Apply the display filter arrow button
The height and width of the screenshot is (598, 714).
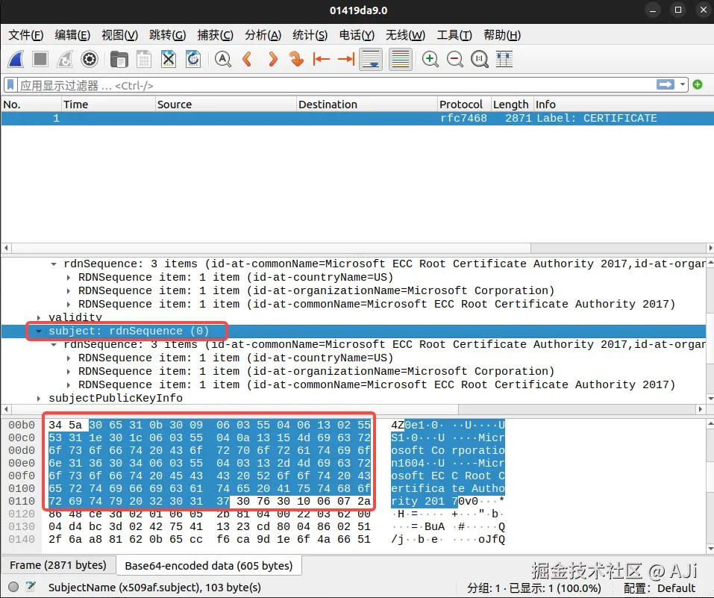coord(666,84)
